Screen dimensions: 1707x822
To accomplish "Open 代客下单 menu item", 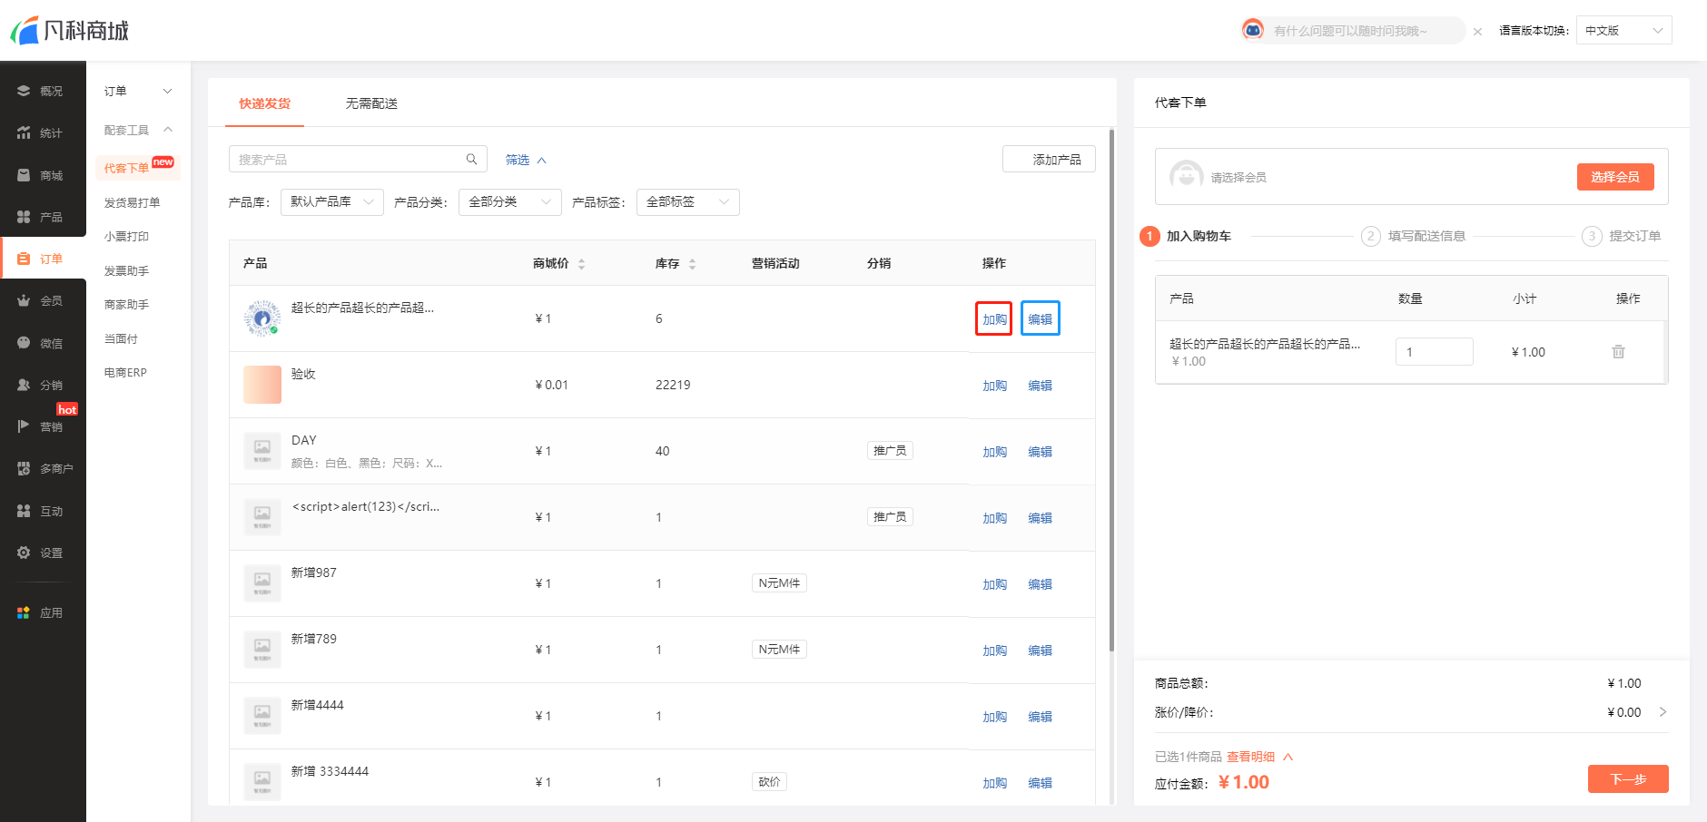I will 138,168.
